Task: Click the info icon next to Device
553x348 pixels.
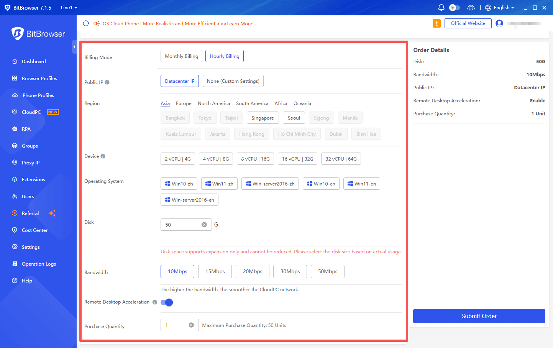Action: [x=103, y=156]
